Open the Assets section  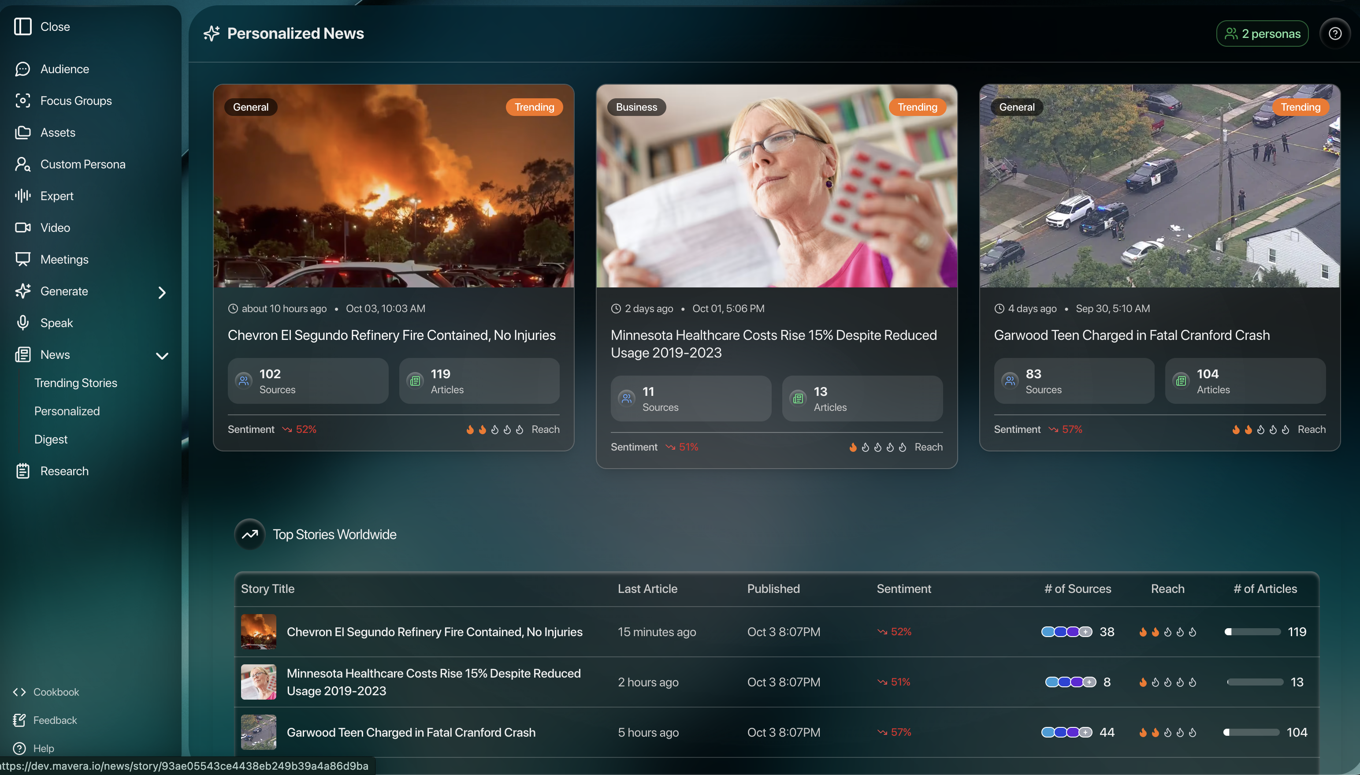pyautogui.click(x=57, y=132)
